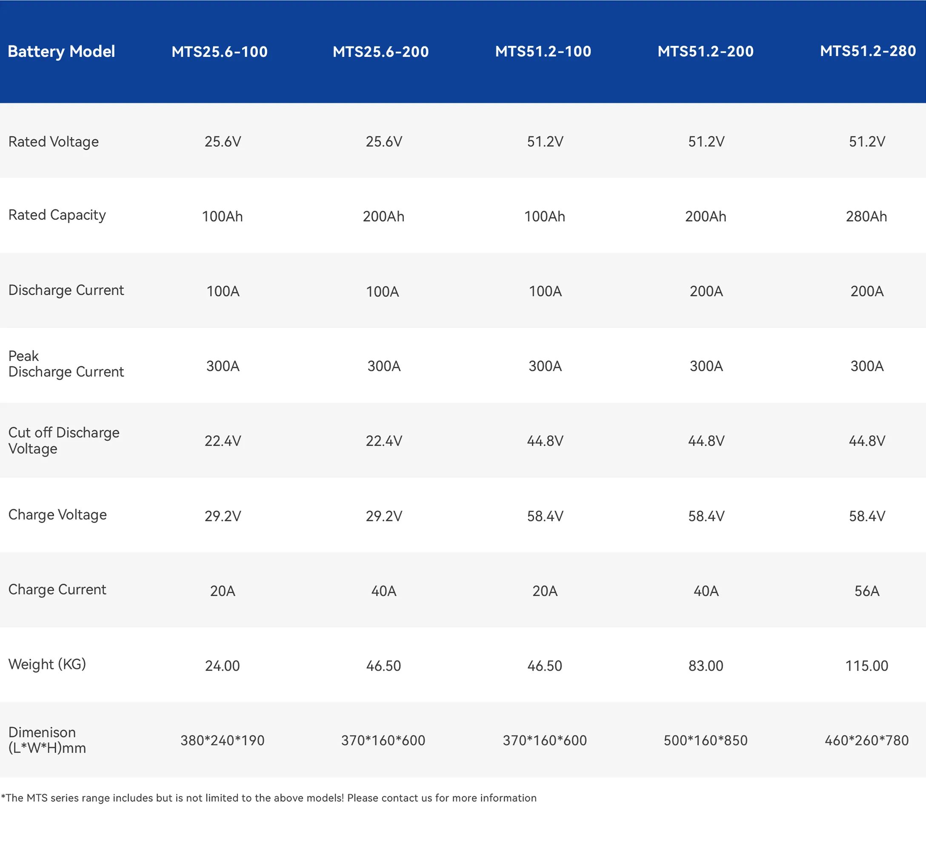Select the Cut off Discharge Voltage label
926x843 pixels.
(x=64, y=440)
